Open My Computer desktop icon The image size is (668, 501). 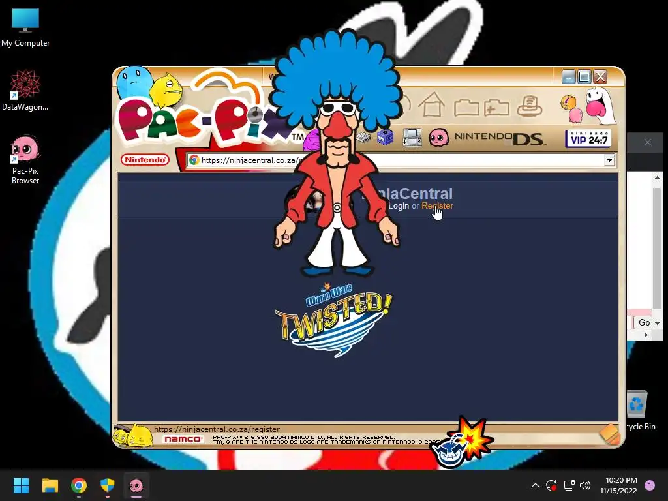point(25,27)
